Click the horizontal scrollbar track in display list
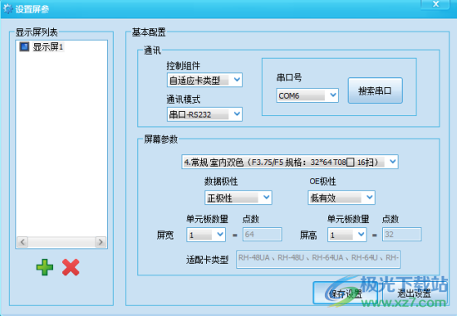Image resolution: width=457 pixels, height=316 pixels. [x=61, y=242]
